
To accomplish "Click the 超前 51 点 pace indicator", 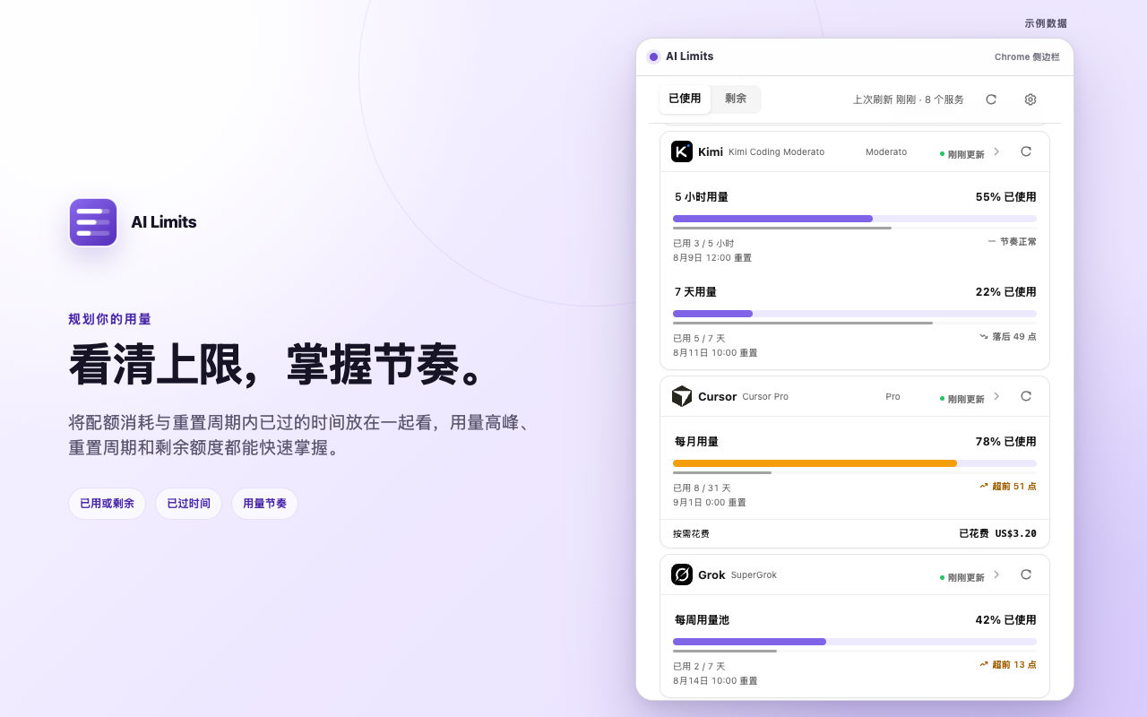I will 1008,486.
